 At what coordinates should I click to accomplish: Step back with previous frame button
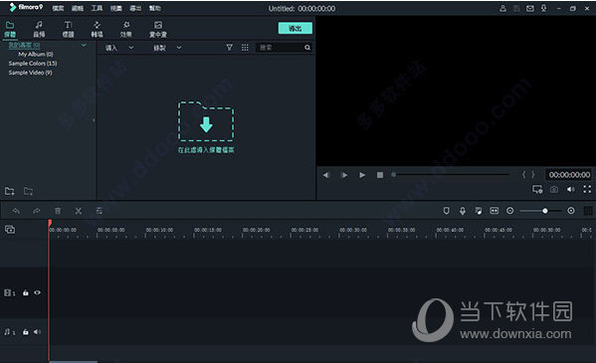point(326,175)
